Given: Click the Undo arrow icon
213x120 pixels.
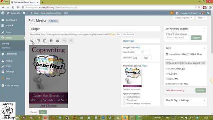Looking at the screenshot, I should pyautogui.click(x=64, y=41).
